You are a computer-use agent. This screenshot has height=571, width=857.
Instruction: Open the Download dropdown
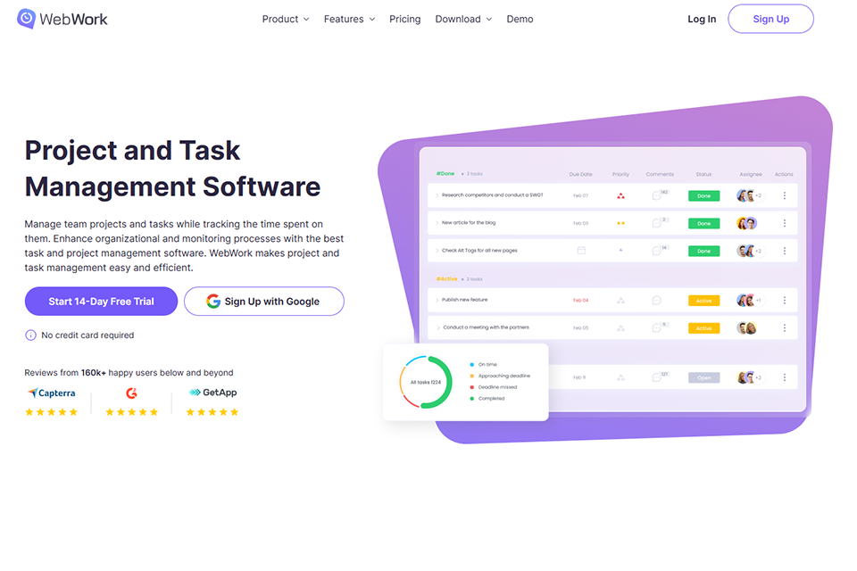[x=463, y=19]
